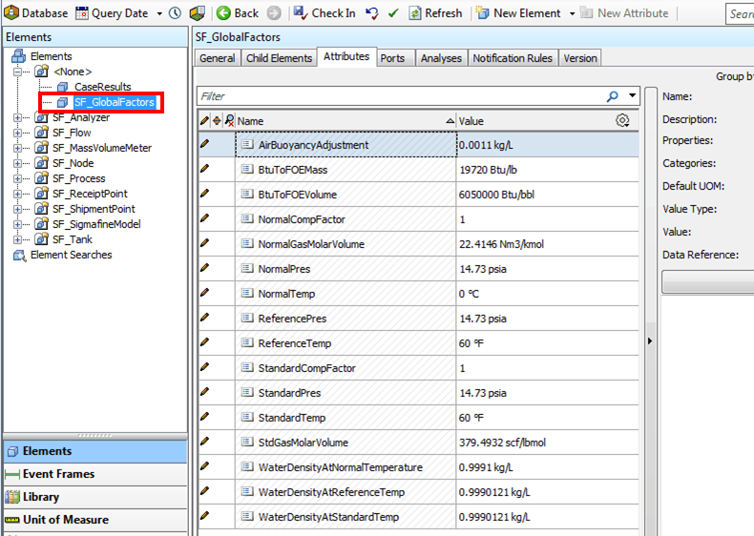This screenshot has width=754, height=536.
Task: Click the New Attribute button
Action: click(x=624, y=13)
